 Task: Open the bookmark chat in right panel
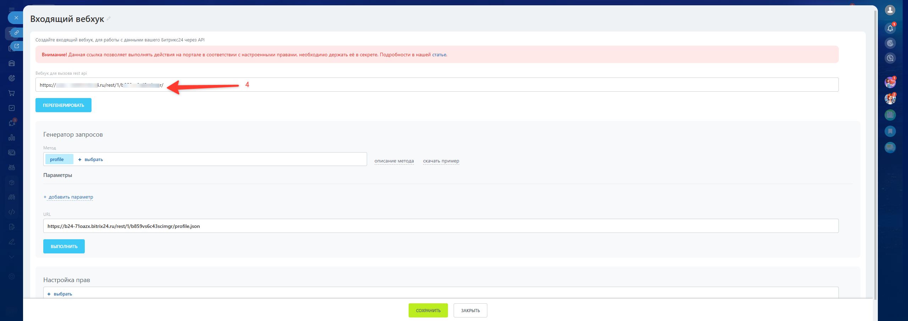(x=890, y=131)
